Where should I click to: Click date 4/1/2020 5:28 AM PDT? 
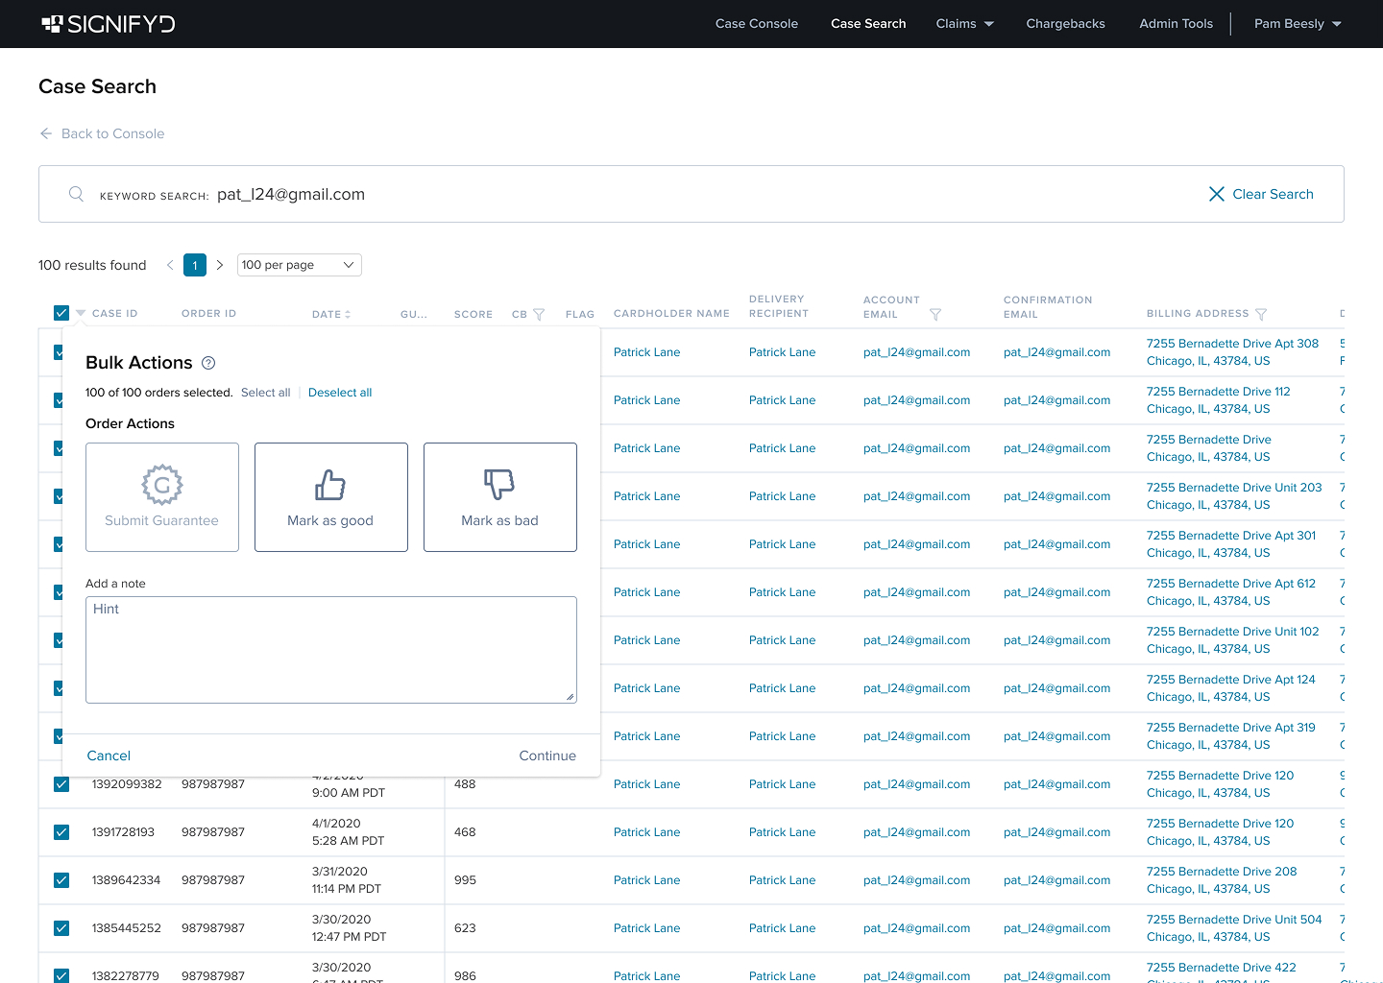(348, 832)
